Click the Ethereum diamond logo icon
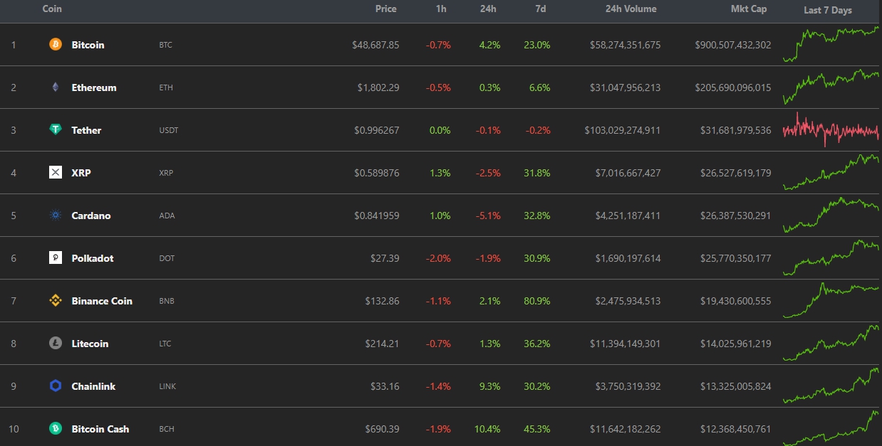 click(56, 87)
